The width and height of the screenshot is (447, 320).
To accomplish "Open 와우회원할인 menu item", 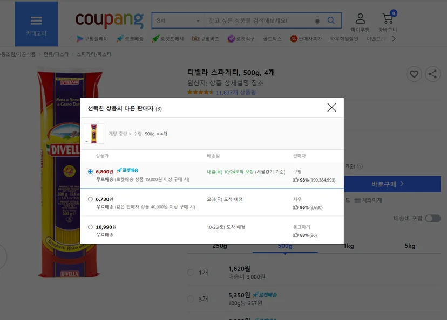I will (344, 39).
